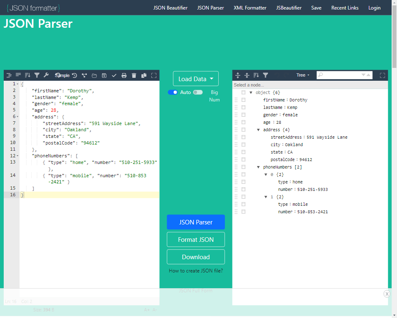Open the JSON Beautifier menu item

click(x=170, y=7)
